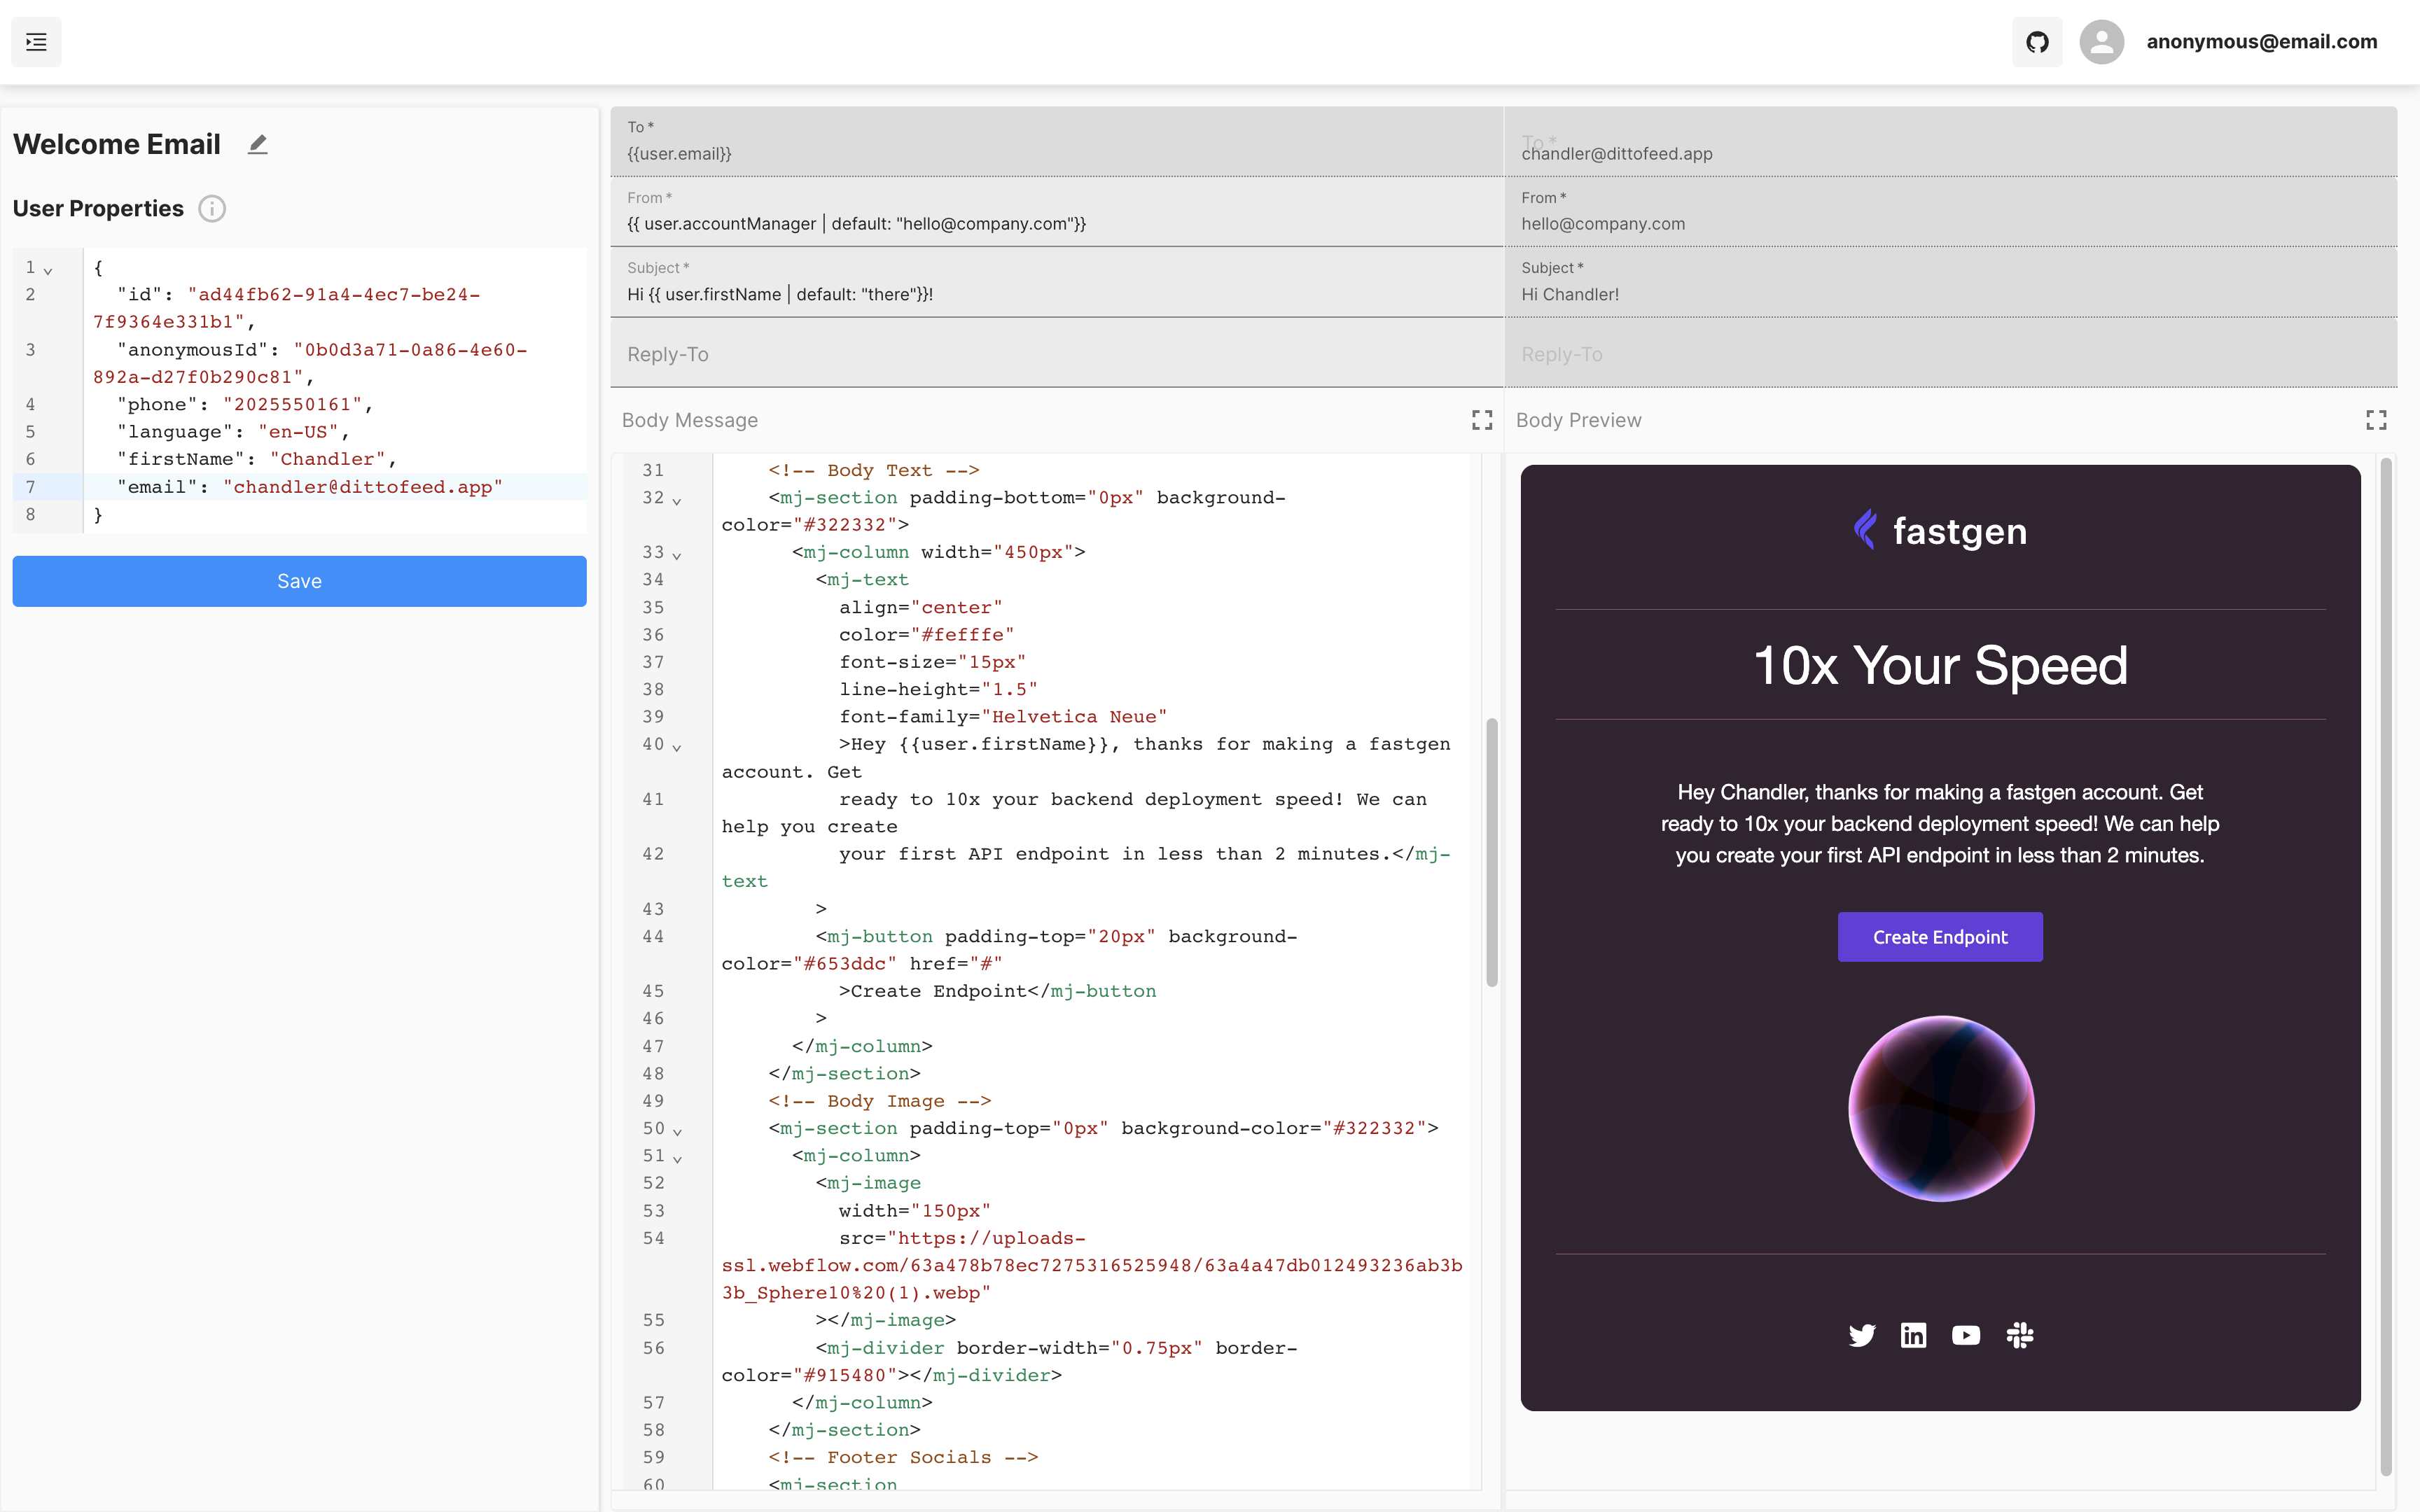
Task: Expand Body Preview to fullscreen
Action: point(2376,420)
